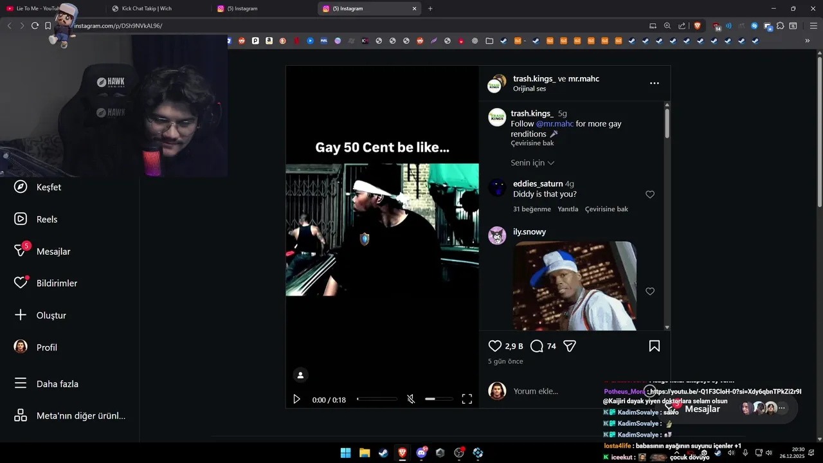
Task: Enter fullscreen on the video player
Action: pyautogui.click(x=467, y=399)
